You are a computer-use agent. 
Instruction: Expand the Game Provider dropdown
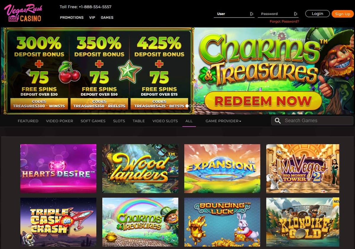[x=223, y=121]
